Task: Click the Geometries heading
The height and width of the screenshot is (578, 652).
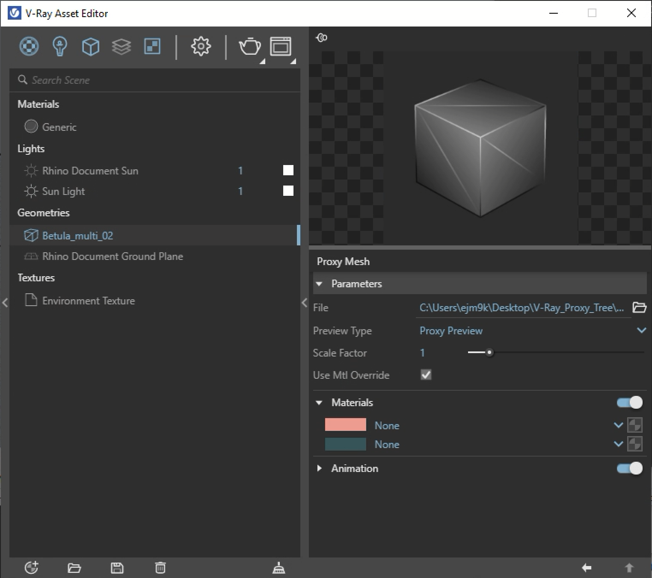Action: (43, 212)
